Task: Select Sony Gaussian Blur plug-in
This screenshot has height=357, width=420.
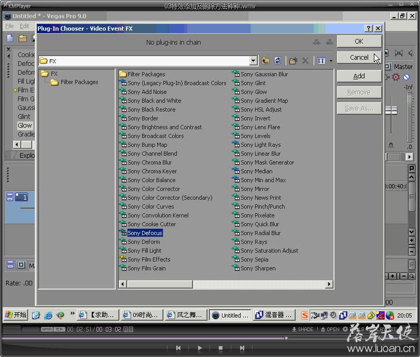Action: 264,74
